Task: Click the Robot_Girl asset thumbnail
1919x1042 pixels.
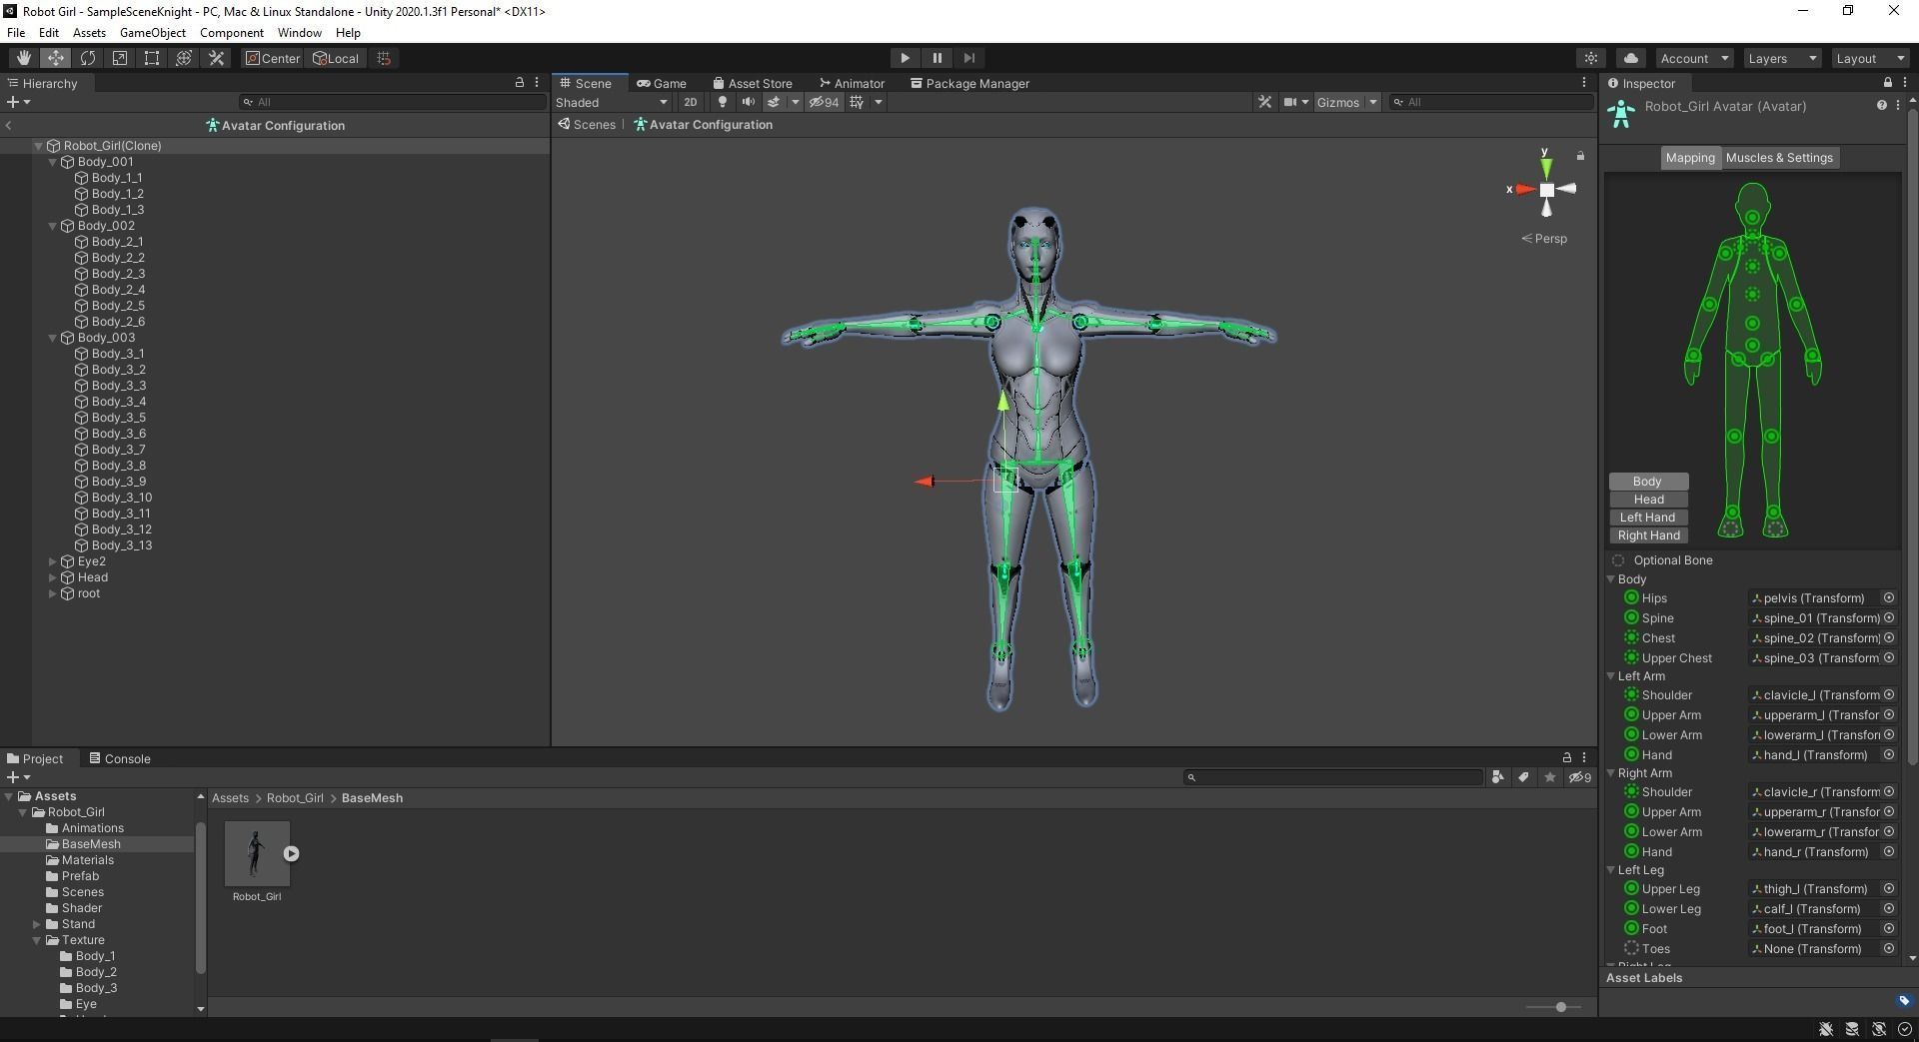Action: pos(257,853)
